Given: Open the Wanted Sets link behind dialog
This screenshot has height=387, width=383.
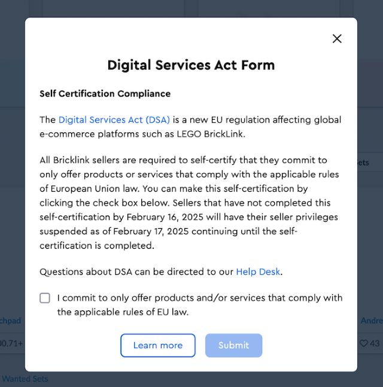Looking at the screenshot, I should [24, 379].
